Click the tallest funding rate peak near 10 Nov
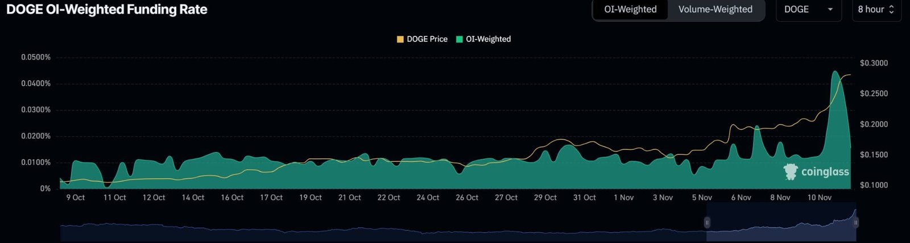The height and width of the screenshot is (243, 910). click(x=835, y=72)
